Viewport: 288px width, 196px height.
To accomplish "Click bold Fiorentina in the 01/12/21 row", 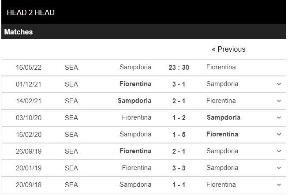I will tap(135, 84).
